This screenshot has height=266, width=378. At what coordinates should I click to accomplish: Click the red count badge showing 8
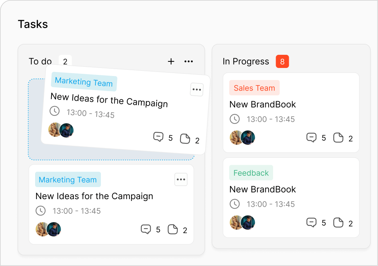tap(282, 61)
